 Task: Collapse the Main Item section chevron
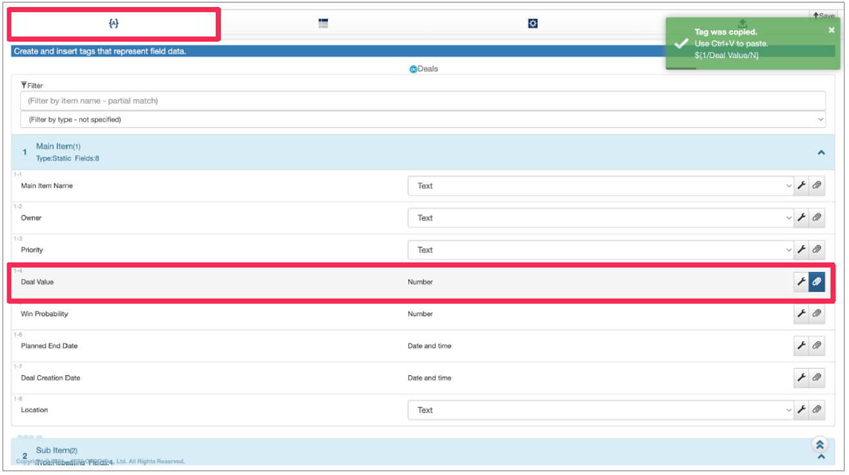point(821,153)
